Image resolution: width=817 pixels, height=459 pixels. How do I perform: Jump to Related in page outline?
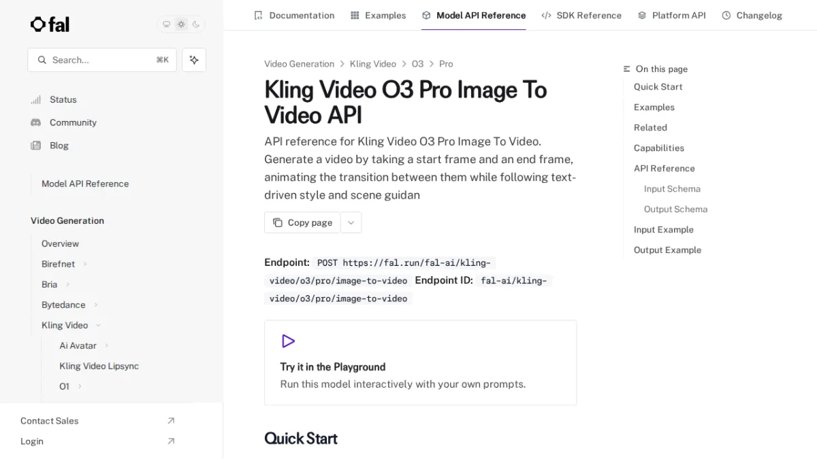[x=650, y=128]
